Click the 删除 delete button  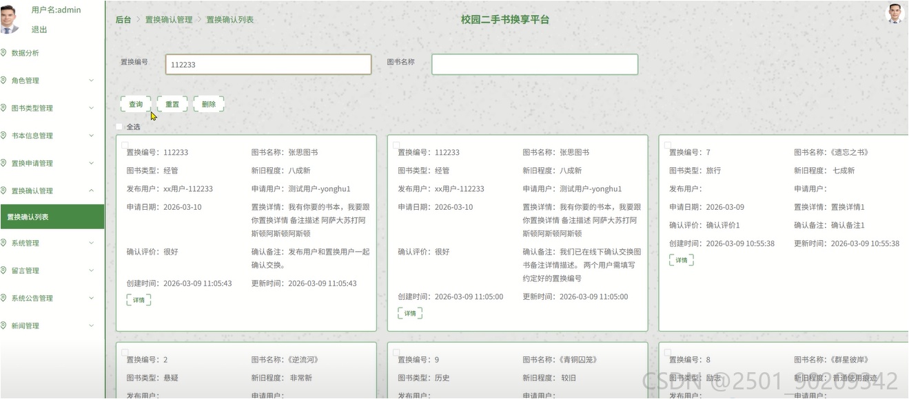209,105
